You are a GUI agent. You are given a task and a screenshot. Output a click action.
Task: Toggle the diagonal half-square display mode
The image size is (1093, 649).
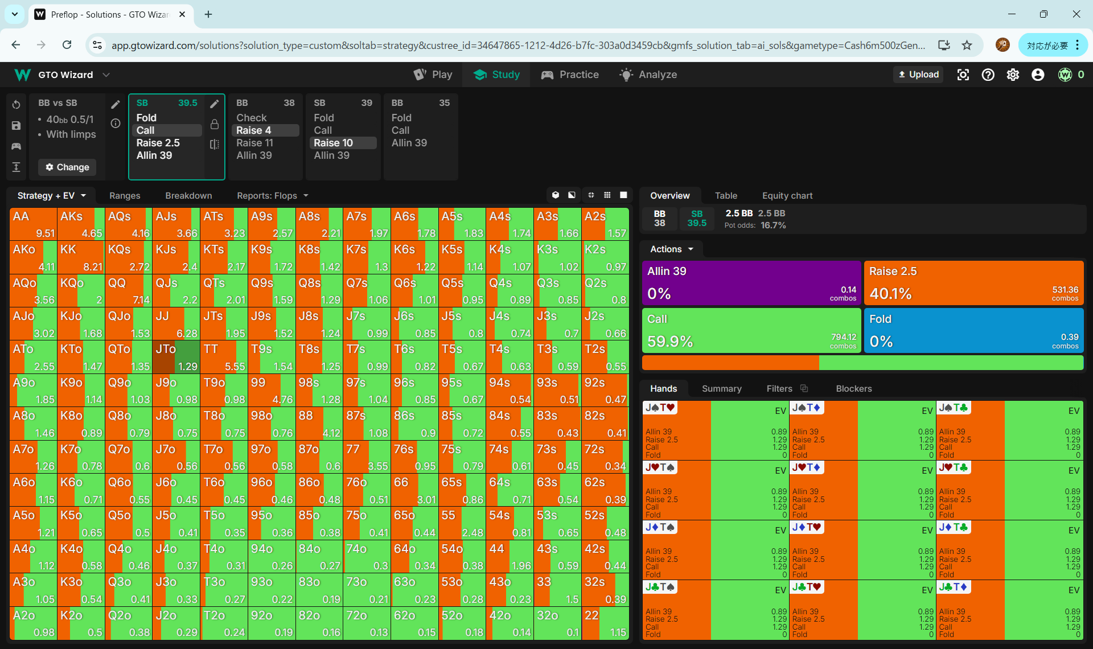[572, 195]
